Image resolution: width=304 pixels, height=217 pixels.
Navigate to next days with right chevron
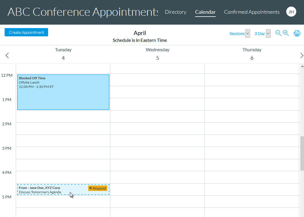coord(301,55)
